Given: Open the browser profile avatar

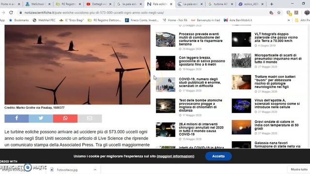Looking at the screenshot, I should point(307,13).
